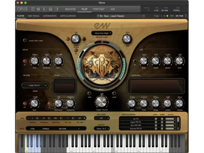Viewport: 204px width, 153px height.
Task: Toggle loaded for legato RR C0 articulation
Action: click(162, 122)
